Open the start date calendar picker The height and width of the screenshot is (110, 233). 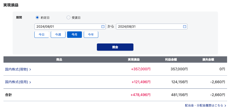pos(103,27)
